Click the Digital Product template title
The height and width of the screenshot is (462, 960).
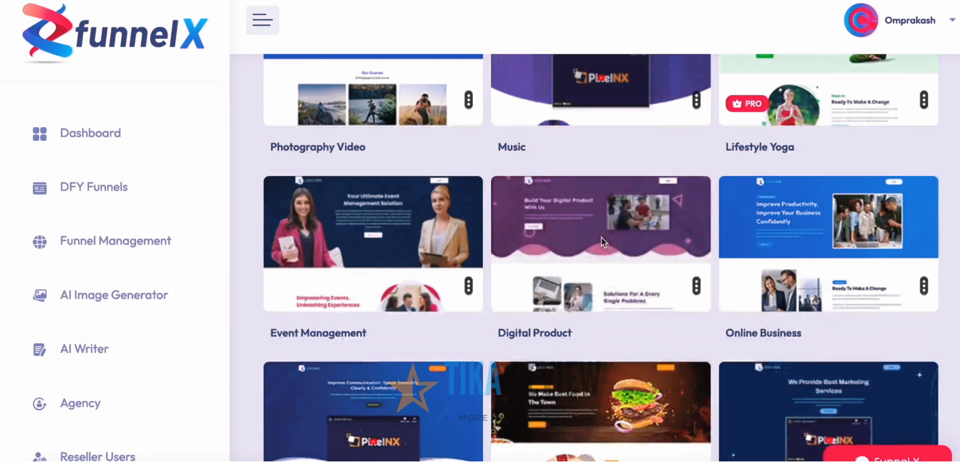point(534,333)
